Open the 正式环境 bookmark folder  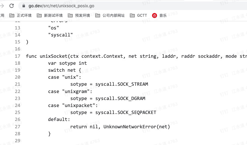pos(20,16)
